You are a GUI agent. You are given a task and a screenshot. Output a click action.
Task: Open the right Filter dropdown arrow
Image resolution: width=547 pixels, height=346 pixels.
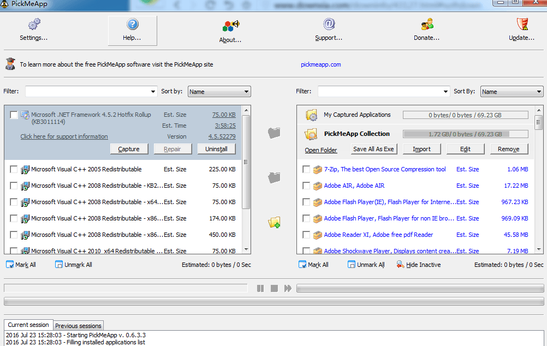[445, 91]
